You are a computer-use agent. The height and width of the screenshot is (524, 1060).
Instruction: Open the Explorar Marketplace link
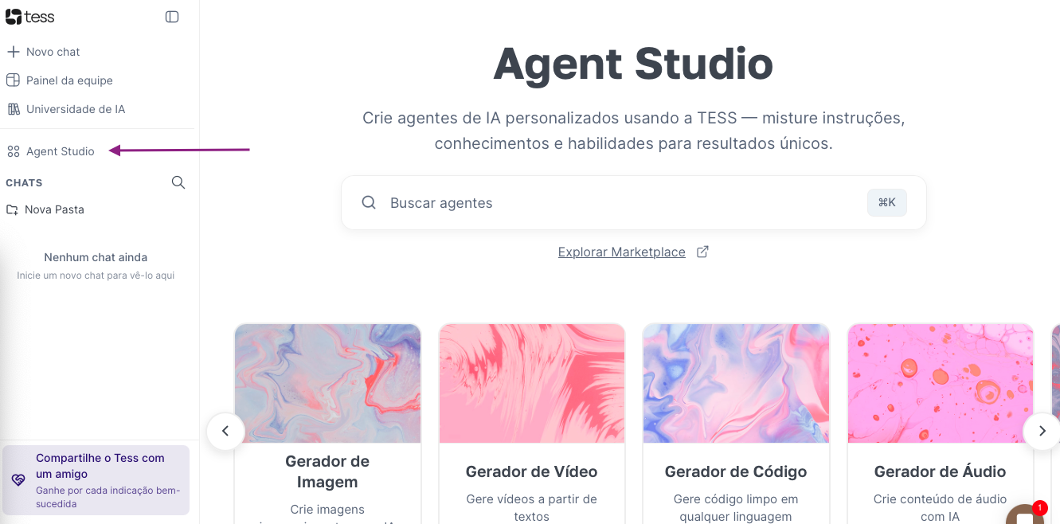pos(621,252)
